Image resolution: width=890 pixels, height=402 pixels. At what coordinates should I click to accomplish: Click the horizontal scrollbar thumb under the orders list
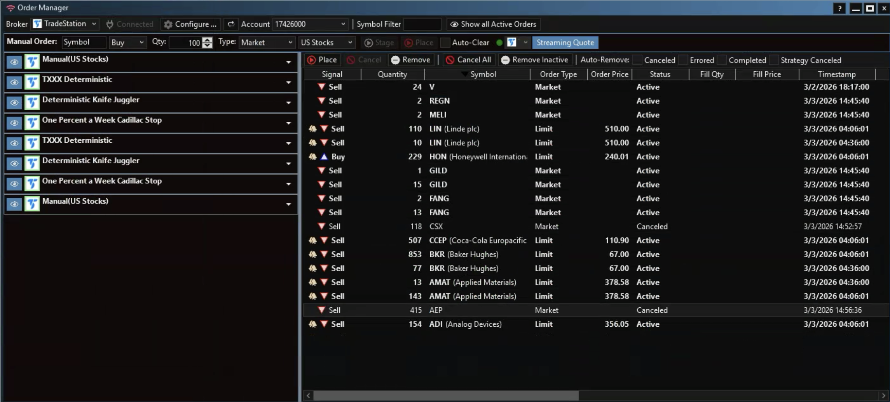[x=445, y=395]
